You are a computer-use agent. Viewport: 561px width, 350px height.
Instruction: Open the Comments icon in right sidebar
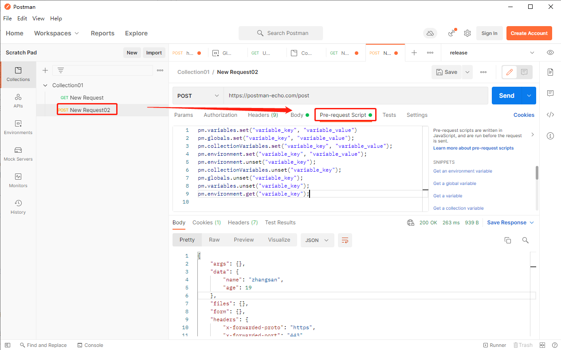click(x=550, y=93)
